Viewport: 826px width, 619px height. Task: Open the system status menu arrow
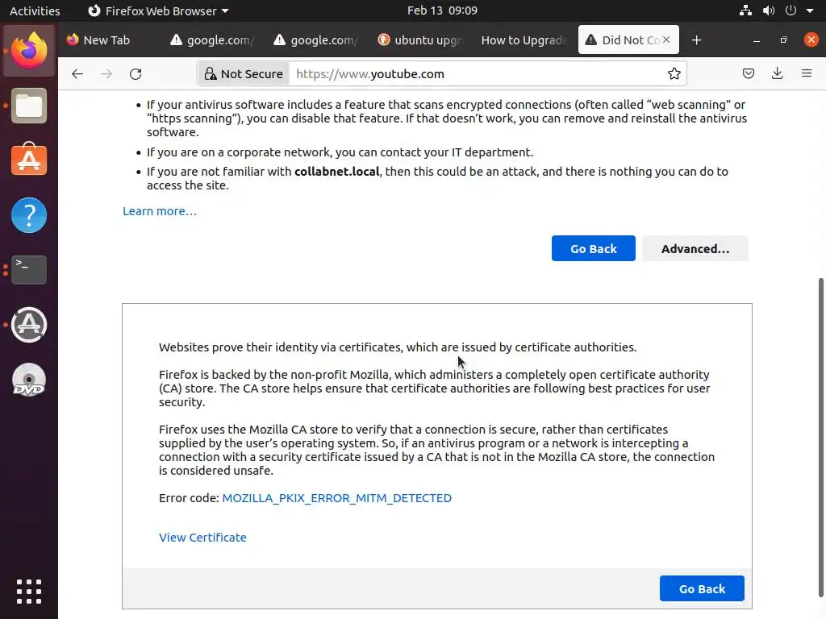click(x=810, y=11)
